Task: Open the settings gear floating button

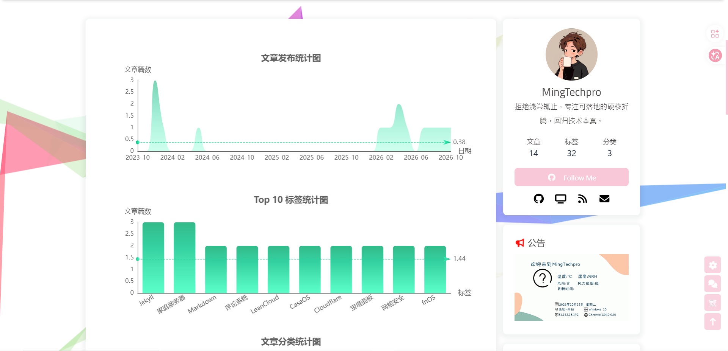Action: pyautogui.click(x=712, y=265)
